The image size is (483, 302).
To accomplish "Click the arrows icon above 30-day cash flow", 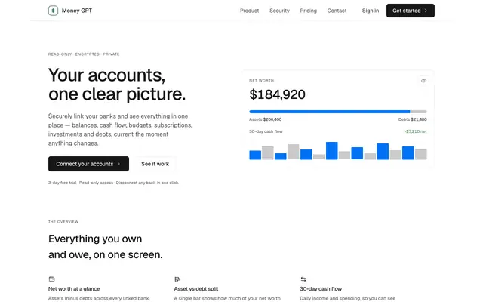I will point(303,279).
